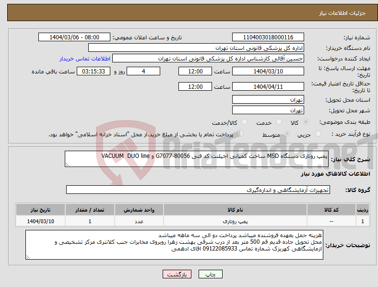Select the متوسط purchase type radio
This screenshot has height=287, width=378.
[287, 134]
